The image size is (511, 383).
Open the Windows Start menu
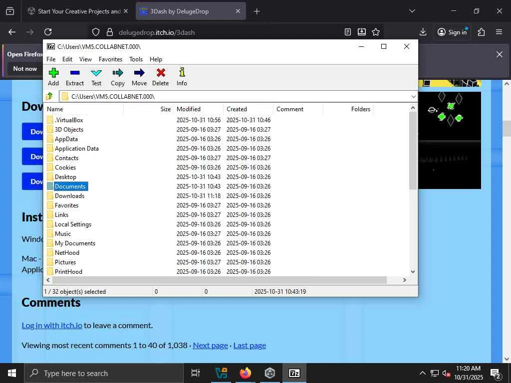point(12,373)
